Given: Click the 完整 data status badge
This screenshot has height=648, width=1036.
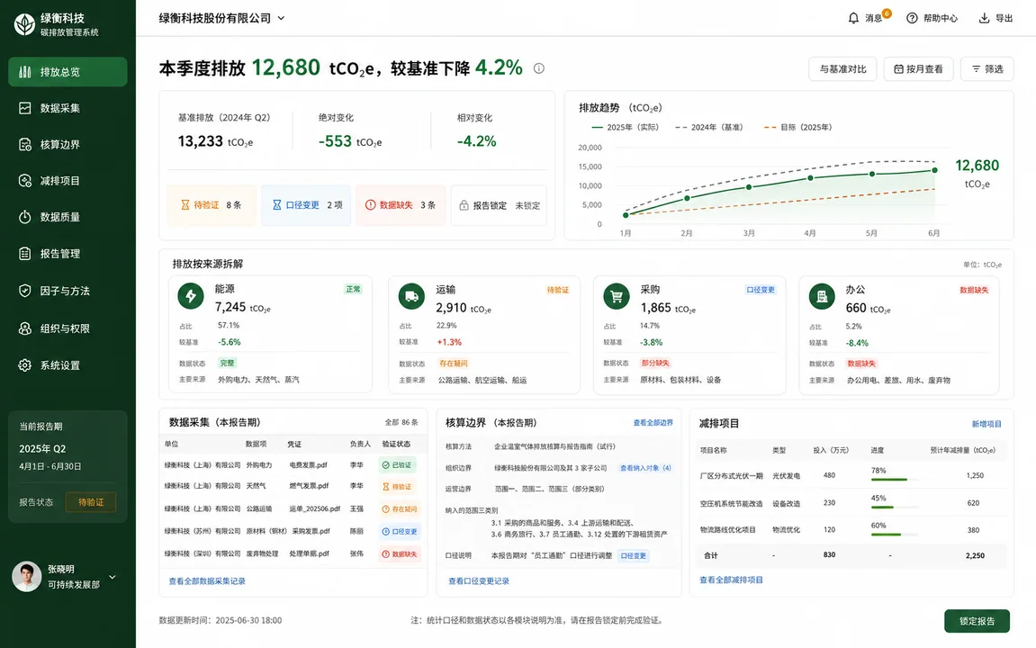Looking at the screenshot, I should pos(228,364).
